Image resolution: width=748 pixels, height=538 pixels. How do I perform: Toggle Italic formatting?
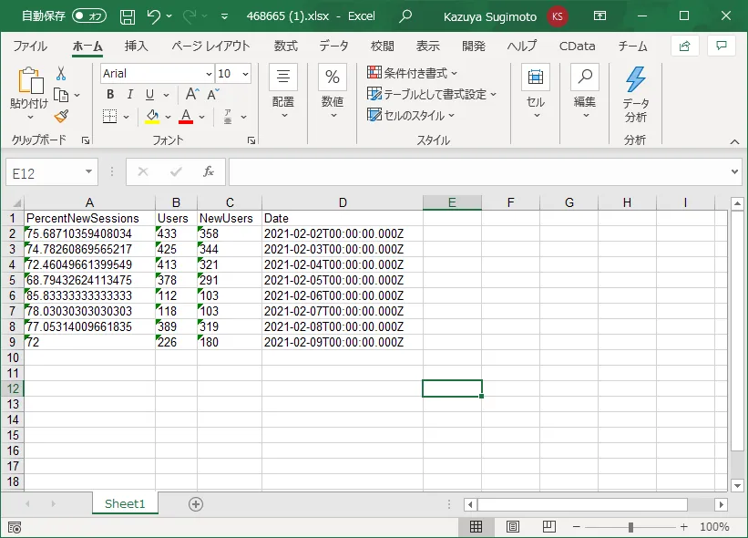[130, 95]
